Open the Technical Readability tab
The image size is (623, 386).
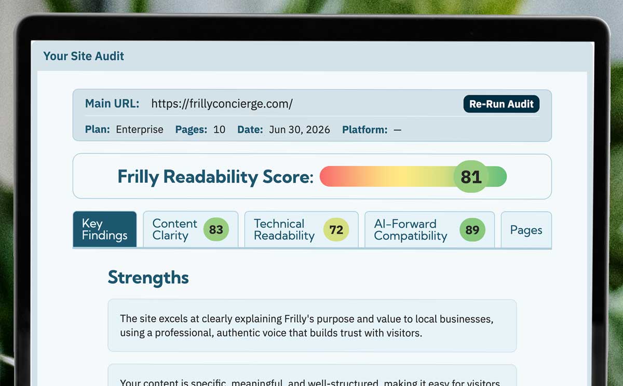coord(301,229)
